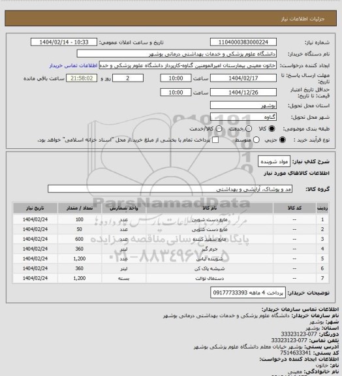Click quantity 1,200 for شوینده لباس
Image resolution: width=342 pixels, height=376 pixels.
click(x=80, y=258)
